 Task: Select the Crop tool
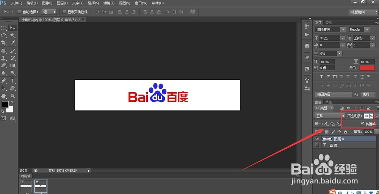(x=4, y=43)
